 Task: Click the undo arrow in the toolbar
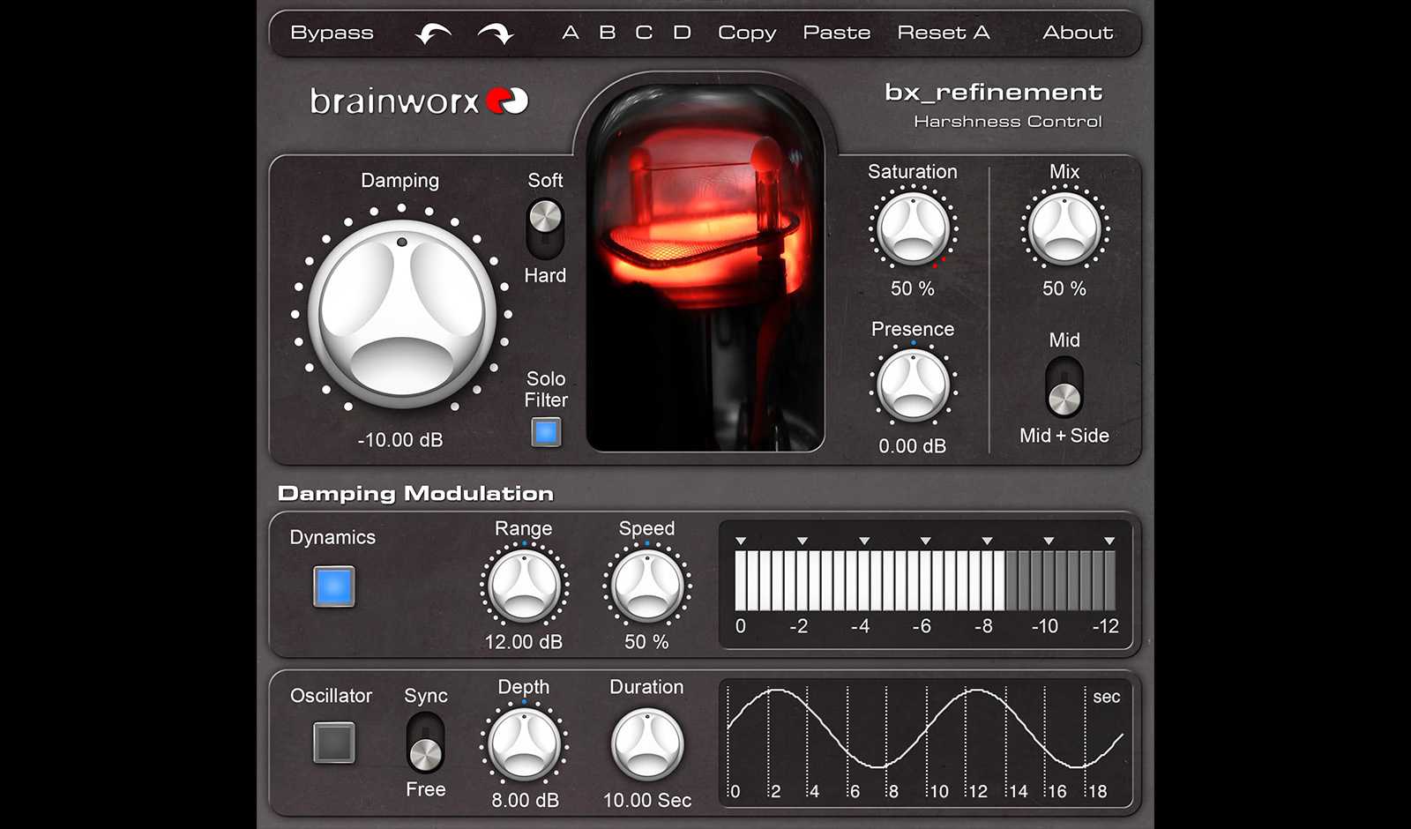click(x=431, y=32)
